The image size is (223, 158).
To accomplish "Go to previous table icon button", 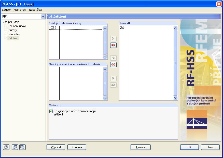I will pos(15,147).
